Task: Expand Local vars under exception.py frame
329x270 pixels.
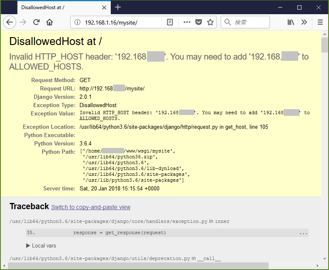Action: [41, 246]
